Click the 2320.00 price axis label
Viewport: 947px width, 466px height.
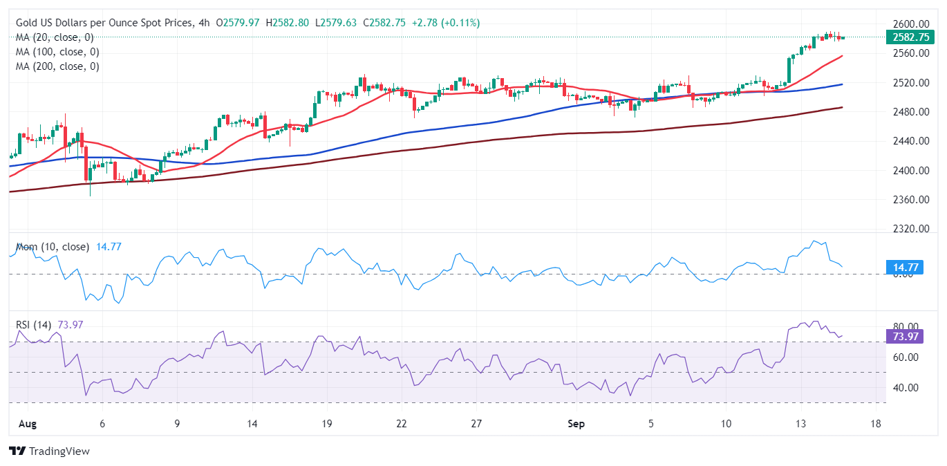[909, 229]
